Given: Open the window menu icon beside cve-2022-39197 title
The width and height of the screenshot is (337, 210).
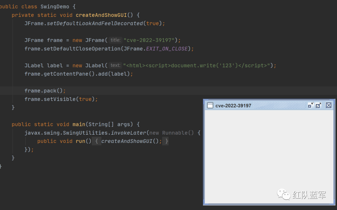Looking at the screenshot, I should (210, 105).
